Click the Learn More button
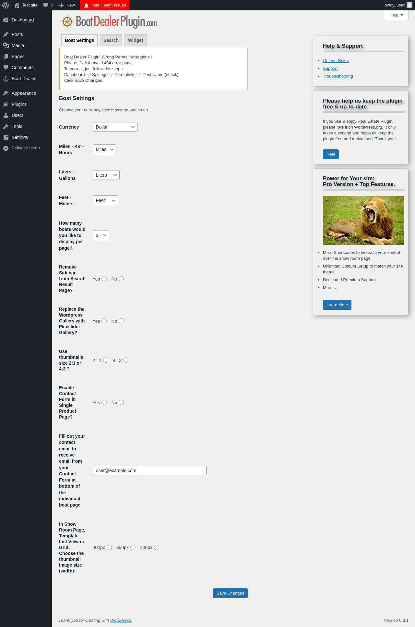Image resolution: width=415 pixels, height=627 pixels. [337, 305]
